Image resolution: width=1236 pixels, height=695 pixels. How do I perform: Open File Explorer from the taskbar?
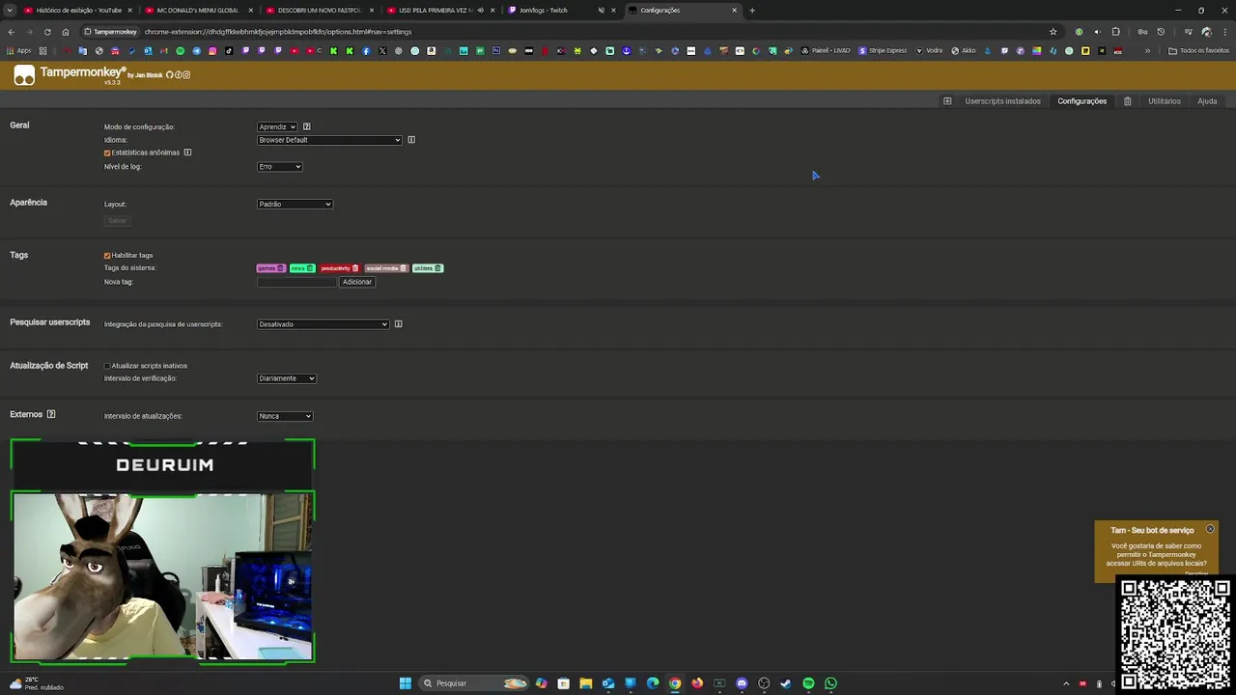point(585,683)
